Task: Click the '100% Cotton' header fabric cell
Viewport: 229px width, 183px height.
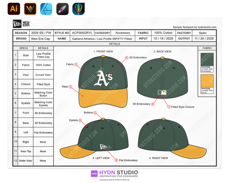Action: (163, 33)
